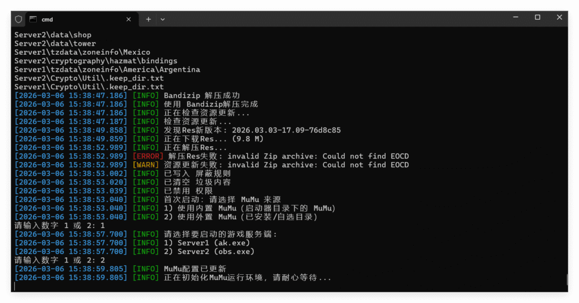Viewport: 579px width, 303px height.
Task: Close the cmd tab with its X
Action: coord(128,19)
